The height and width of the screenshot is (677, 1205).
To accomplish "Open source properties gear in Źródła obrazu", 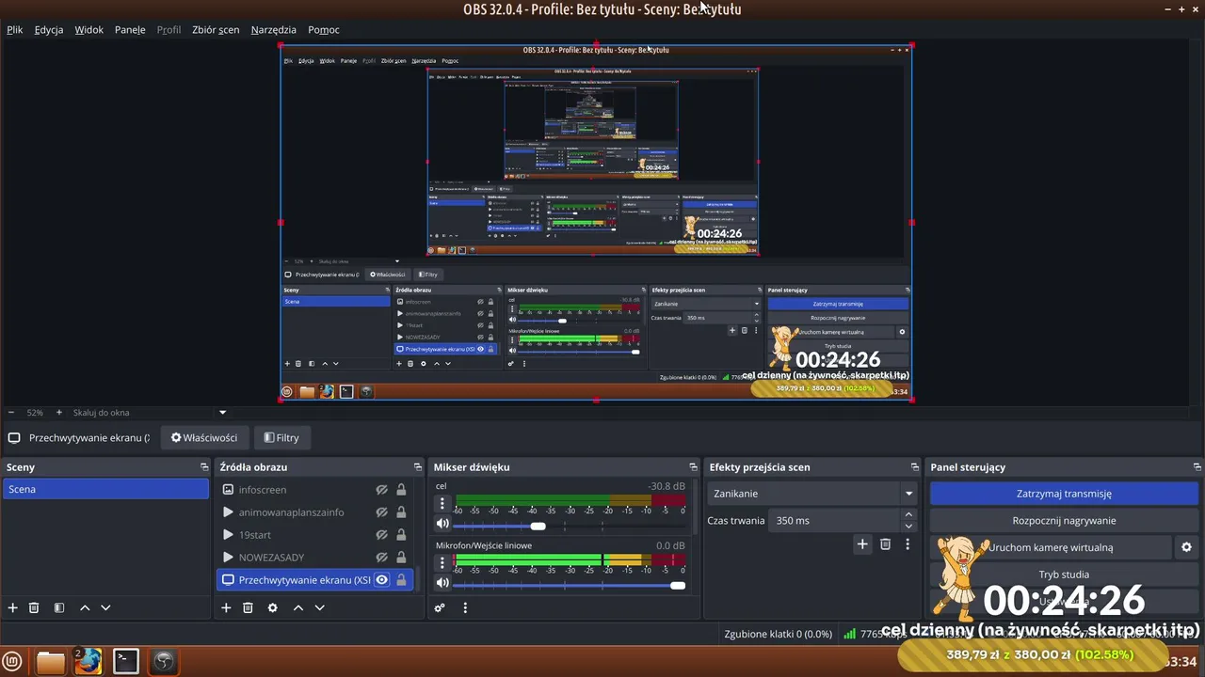I will pyautogui.click(x=273, y=607).
